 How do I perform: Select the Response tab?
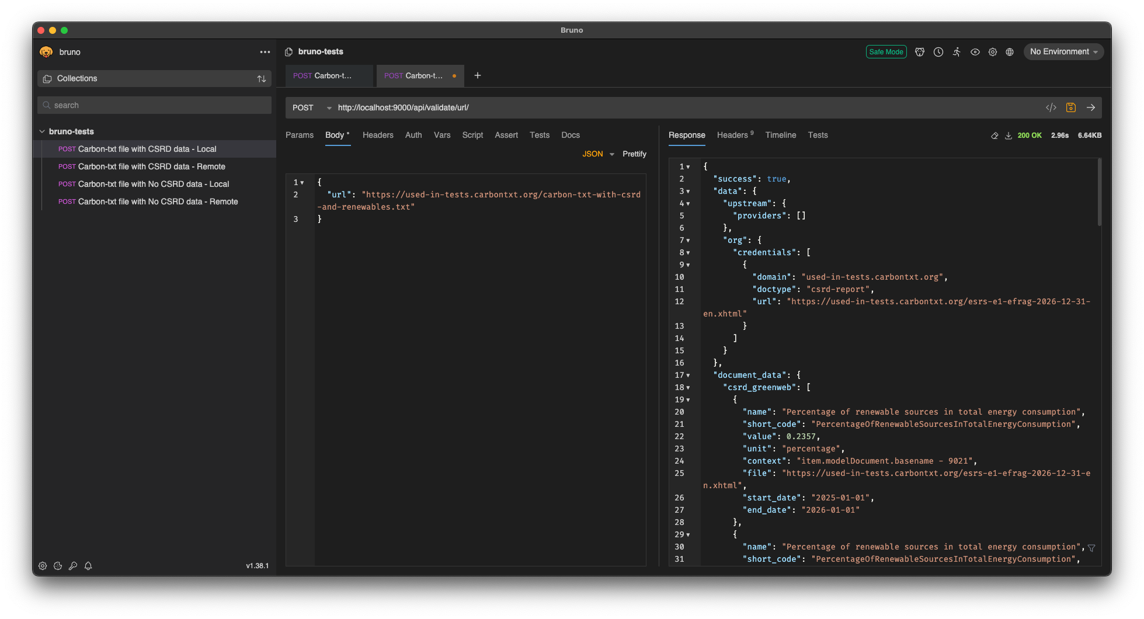click(687, 135)
